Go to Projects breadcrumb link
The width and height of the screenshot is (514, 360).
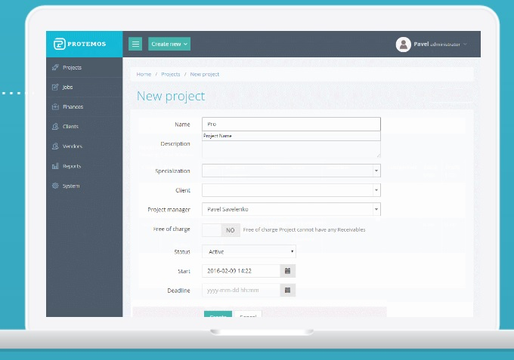click(171, 74)
